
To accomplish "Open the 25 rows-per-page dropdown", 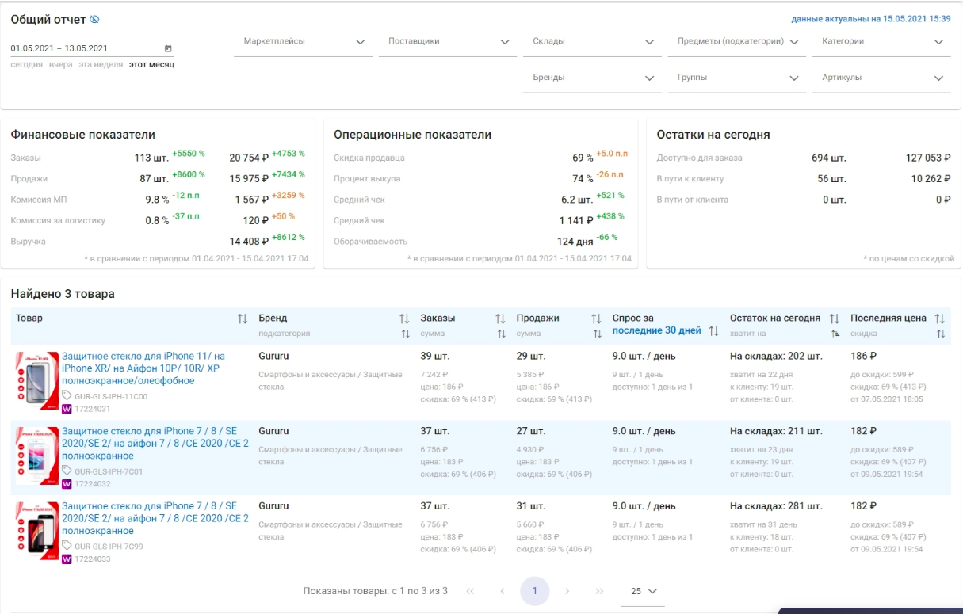I will [644, 591].
